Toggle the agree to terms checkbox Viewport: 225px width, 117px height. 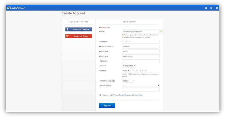100,95
